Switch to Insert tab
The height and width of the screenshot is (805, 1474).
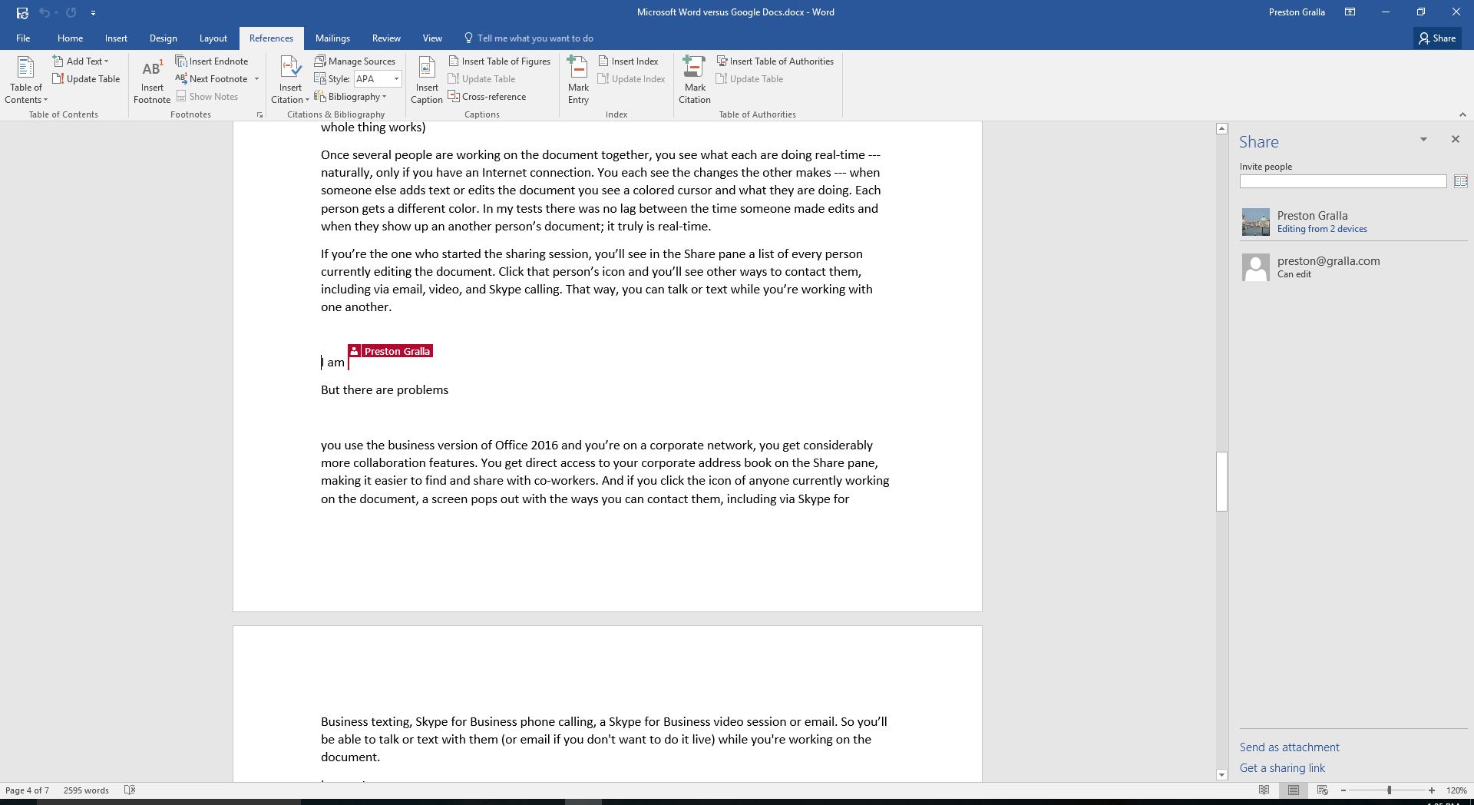coord(116,38)
